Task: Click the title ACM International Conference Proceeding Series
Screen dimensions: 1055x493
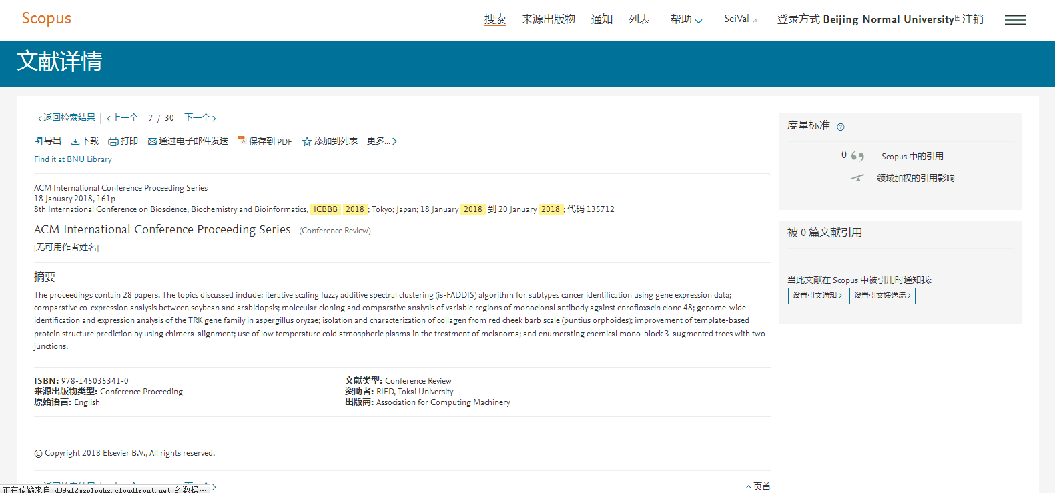Action: click(x=162, y=229)
